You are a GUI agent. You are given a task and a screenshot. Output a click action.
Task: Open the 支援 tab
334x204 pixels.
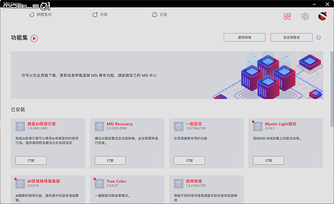click(x=160, y=15)
